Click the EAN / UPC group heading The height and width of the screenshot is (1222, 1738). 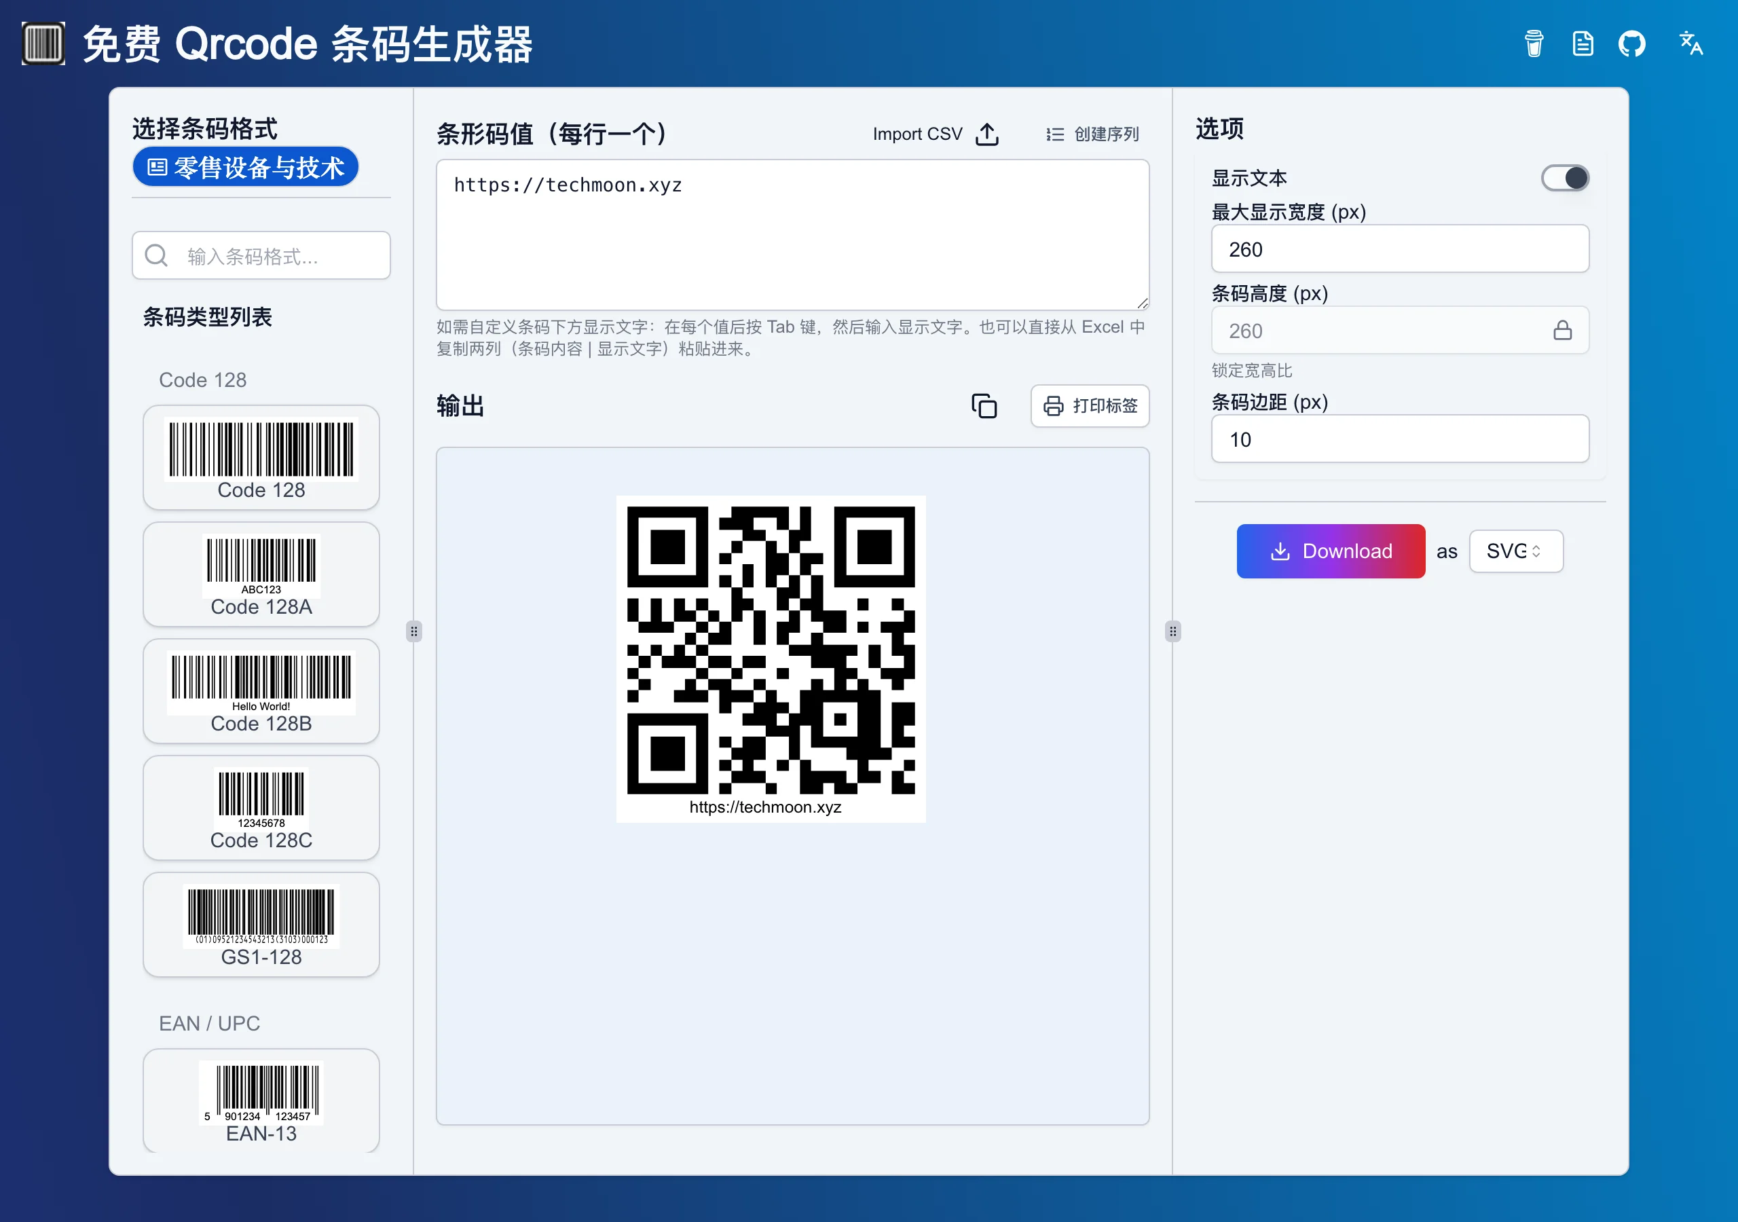point(210,1023)
